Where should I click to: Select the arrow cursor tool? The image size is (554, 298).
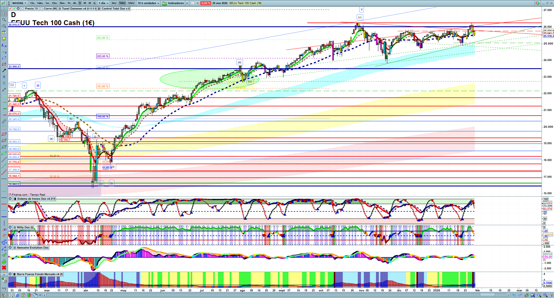4,13
